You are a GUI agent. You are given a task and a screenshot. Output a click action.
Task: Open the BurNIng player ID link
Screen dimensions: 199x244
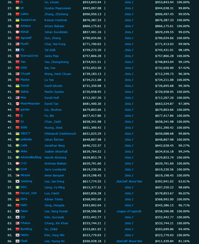click(26, 229)
